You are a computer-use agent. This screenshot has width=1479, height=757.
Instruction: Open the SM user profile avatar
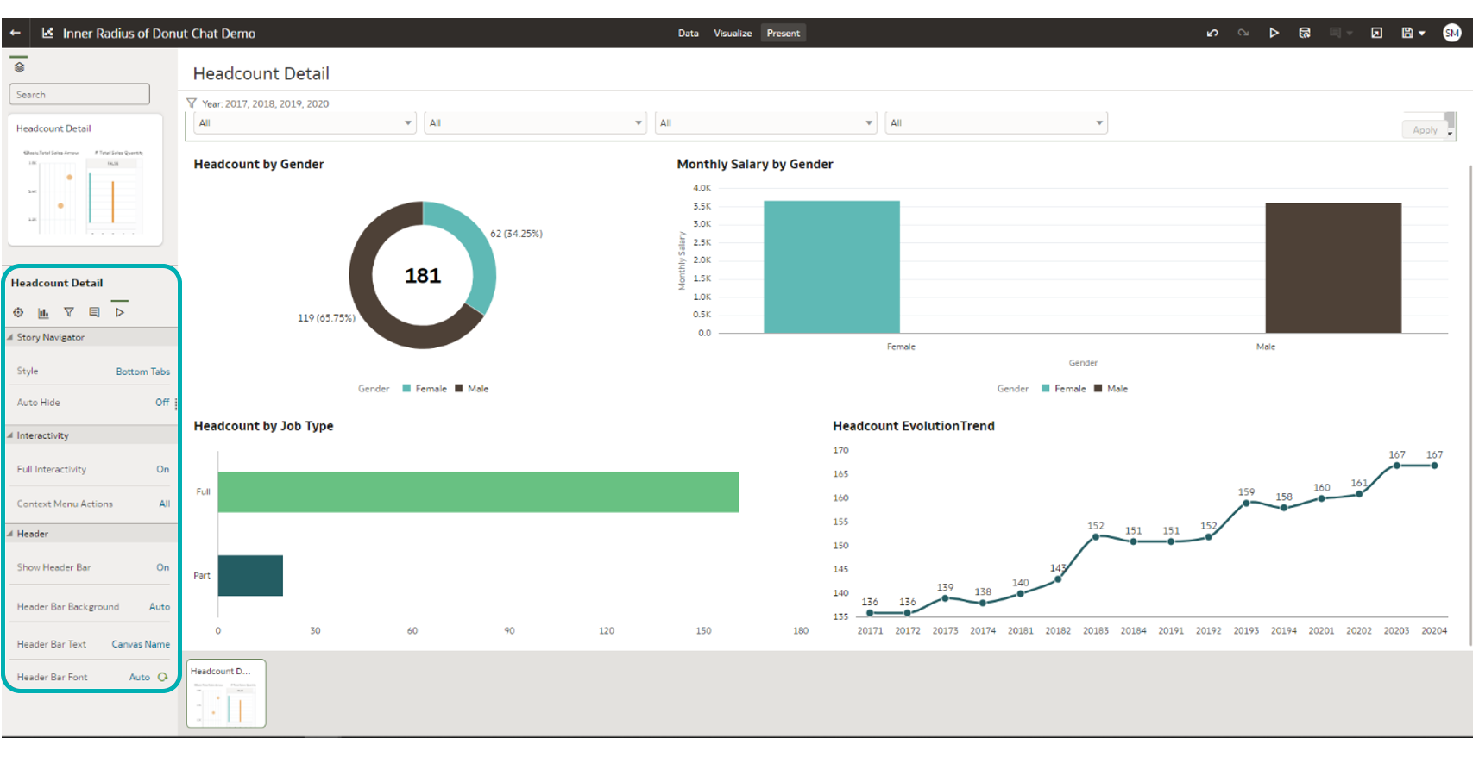[x=1452, y=33]
